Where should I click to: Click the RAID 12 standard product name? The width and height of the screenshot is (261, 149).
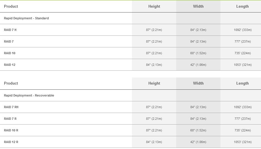coord(10,65)
